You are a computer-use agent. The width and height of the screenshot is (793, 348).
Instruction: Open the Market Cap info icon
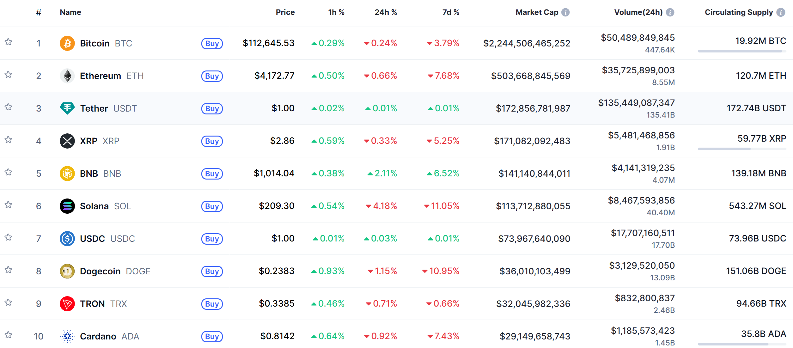pos(565,12)
